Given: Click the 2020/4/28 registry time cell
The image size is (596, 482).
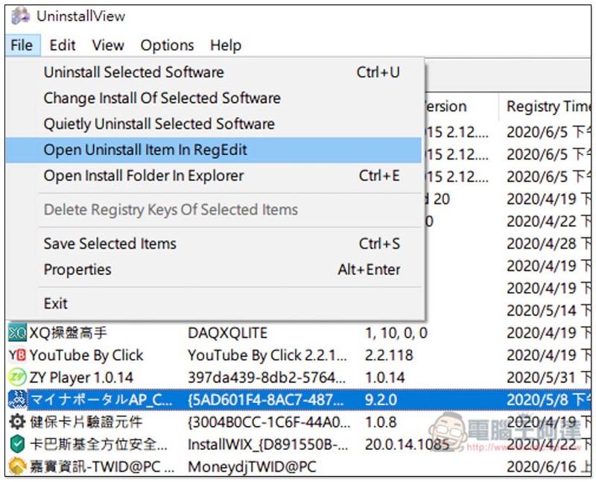Looking at the screenshot, I should tap(548, 244).
